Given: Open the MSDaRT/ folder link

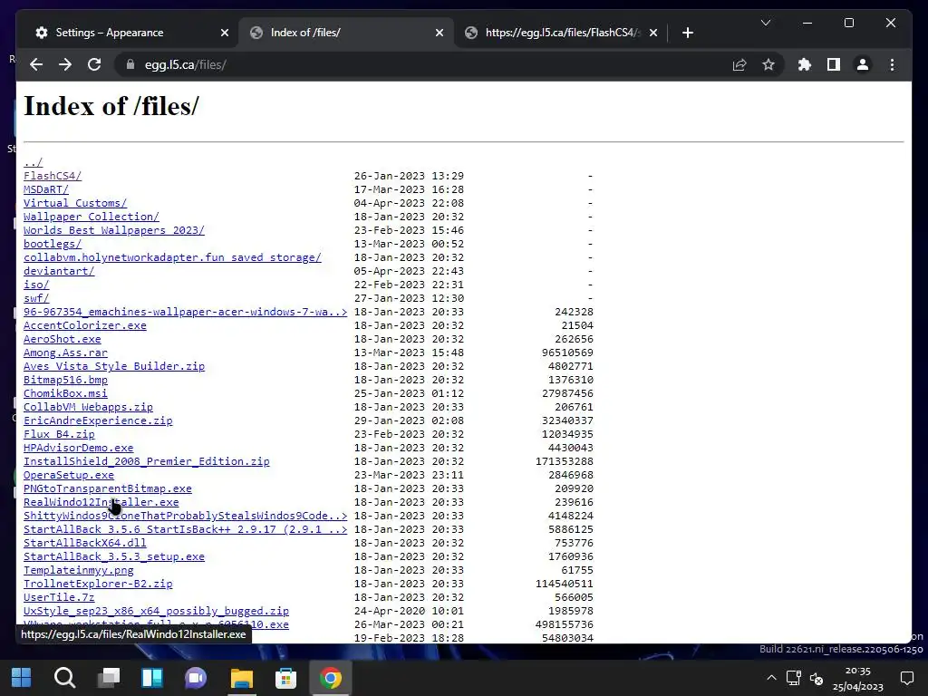Looking at the screenshot, I should click(x=46, y=189).
